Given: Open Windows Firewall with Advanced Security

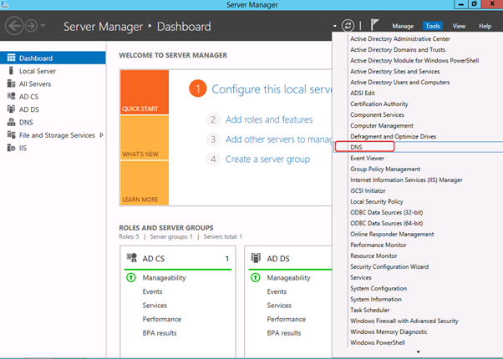Looking at the screenshot, I should coord(404,321).
